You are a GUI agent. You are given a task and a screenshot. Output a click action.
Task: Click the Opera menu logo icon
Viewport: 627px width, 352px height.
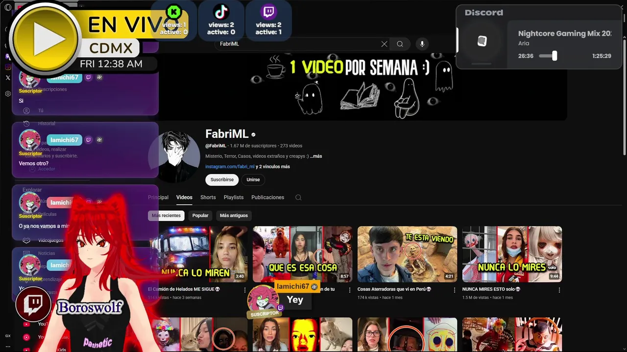tap(8, 7)
